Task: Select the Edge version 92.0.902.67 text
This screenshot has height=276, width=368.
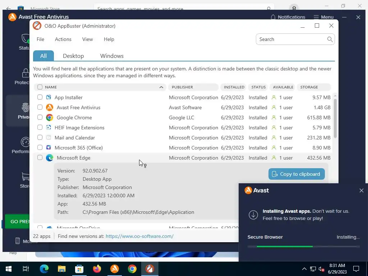Action: pos(95,171)
